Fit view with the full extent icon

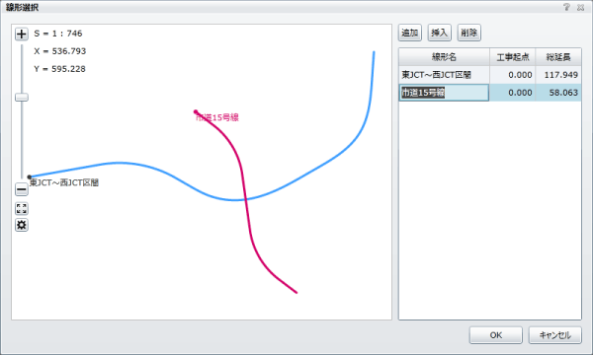click(22, 209)
